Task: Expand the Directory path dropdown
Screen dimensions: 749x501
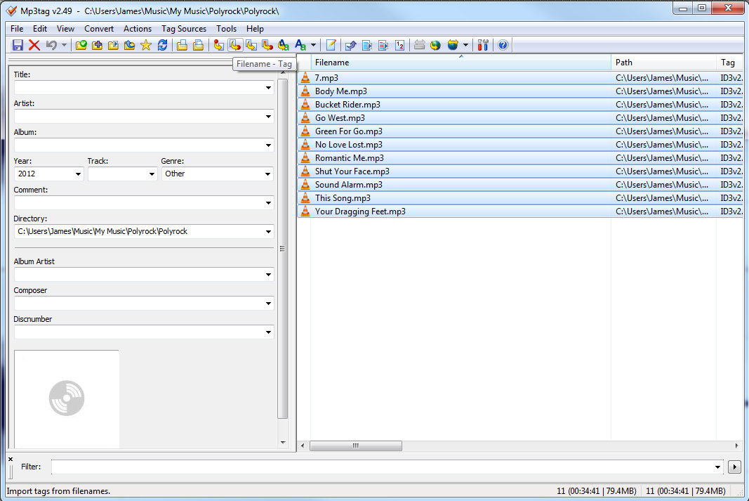Action: (268, 231)
